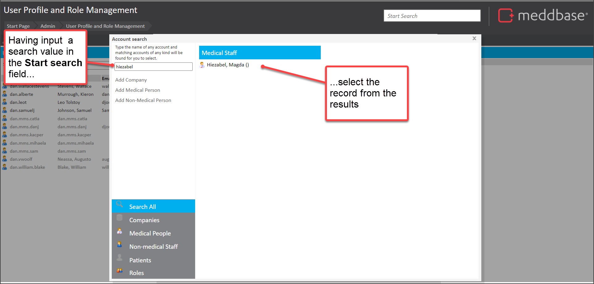Viewport: 594px width, 284px height.
Task: Click Add Medical Person link
Action: pyautogui.click(x=138, y=90)
